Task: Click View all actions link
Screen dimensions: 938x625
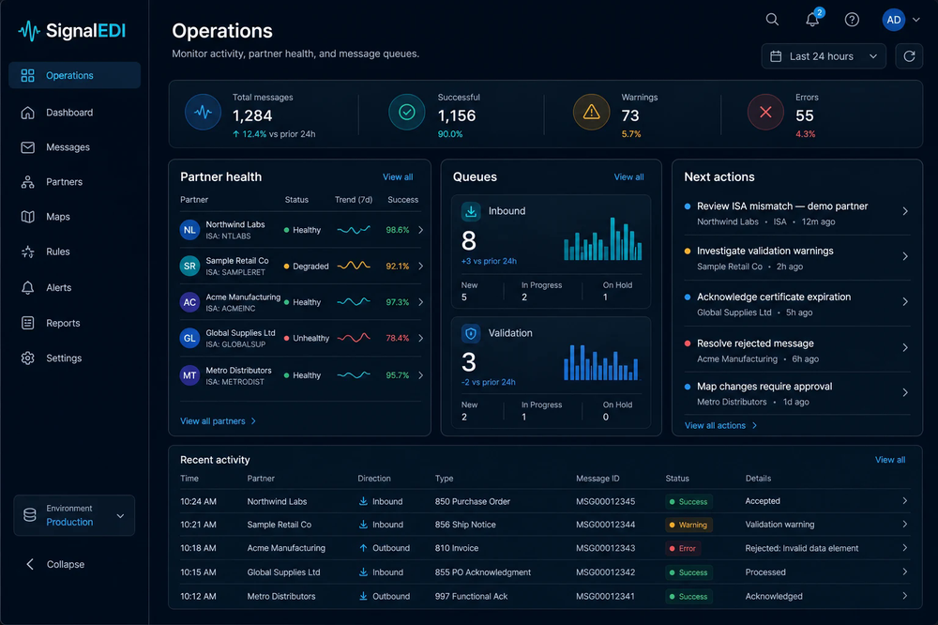Action: (x=720, y=426)
